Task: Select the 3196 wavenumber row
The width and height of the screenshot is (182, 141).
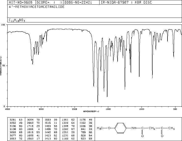Action: [16, 126]
